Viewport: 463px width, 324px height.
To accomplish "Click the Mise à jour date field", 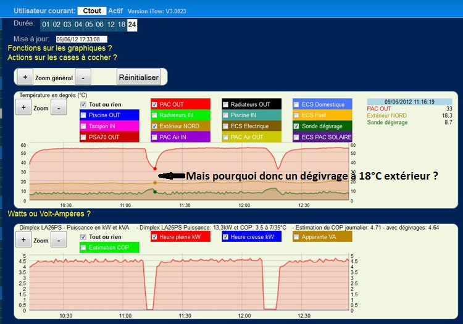I will click(x=81, y=39).
